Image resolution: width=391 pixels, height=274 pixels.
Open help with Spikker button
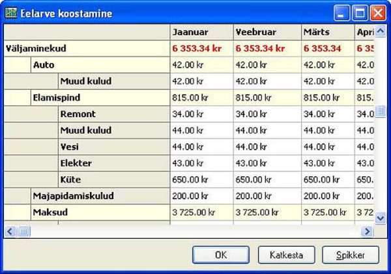pyautogui.click(x=350, y=254)
